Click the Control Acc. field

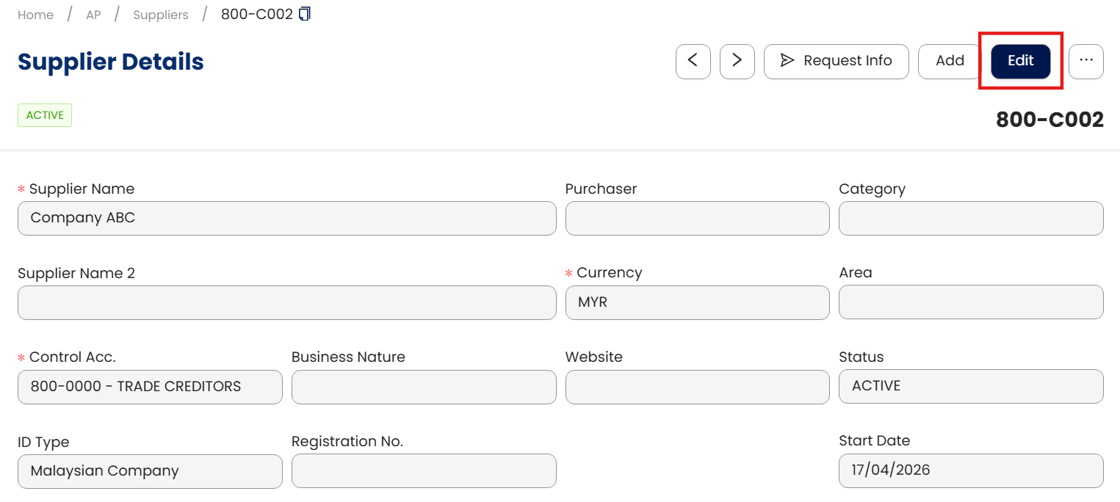pos(150,387)
